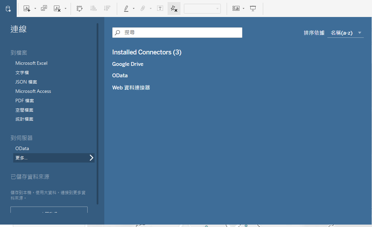The image size is (372, 227).
Task: Click the chevron arrow beside 更多...
Action: pos(91,158)
